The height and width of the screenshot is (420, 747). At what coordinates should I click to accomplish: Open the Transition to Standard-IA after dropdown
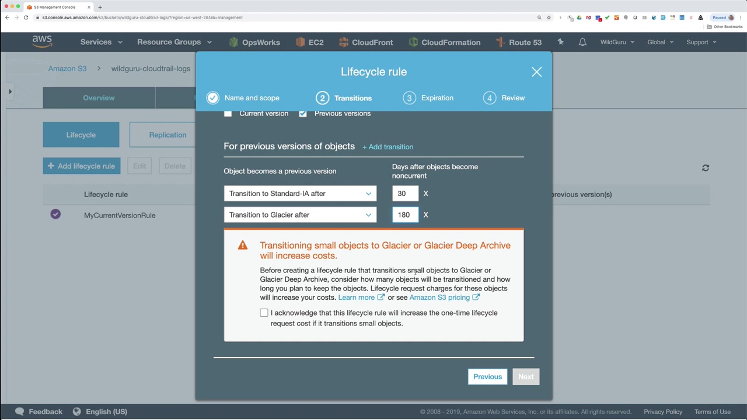[x=300, y=194]
